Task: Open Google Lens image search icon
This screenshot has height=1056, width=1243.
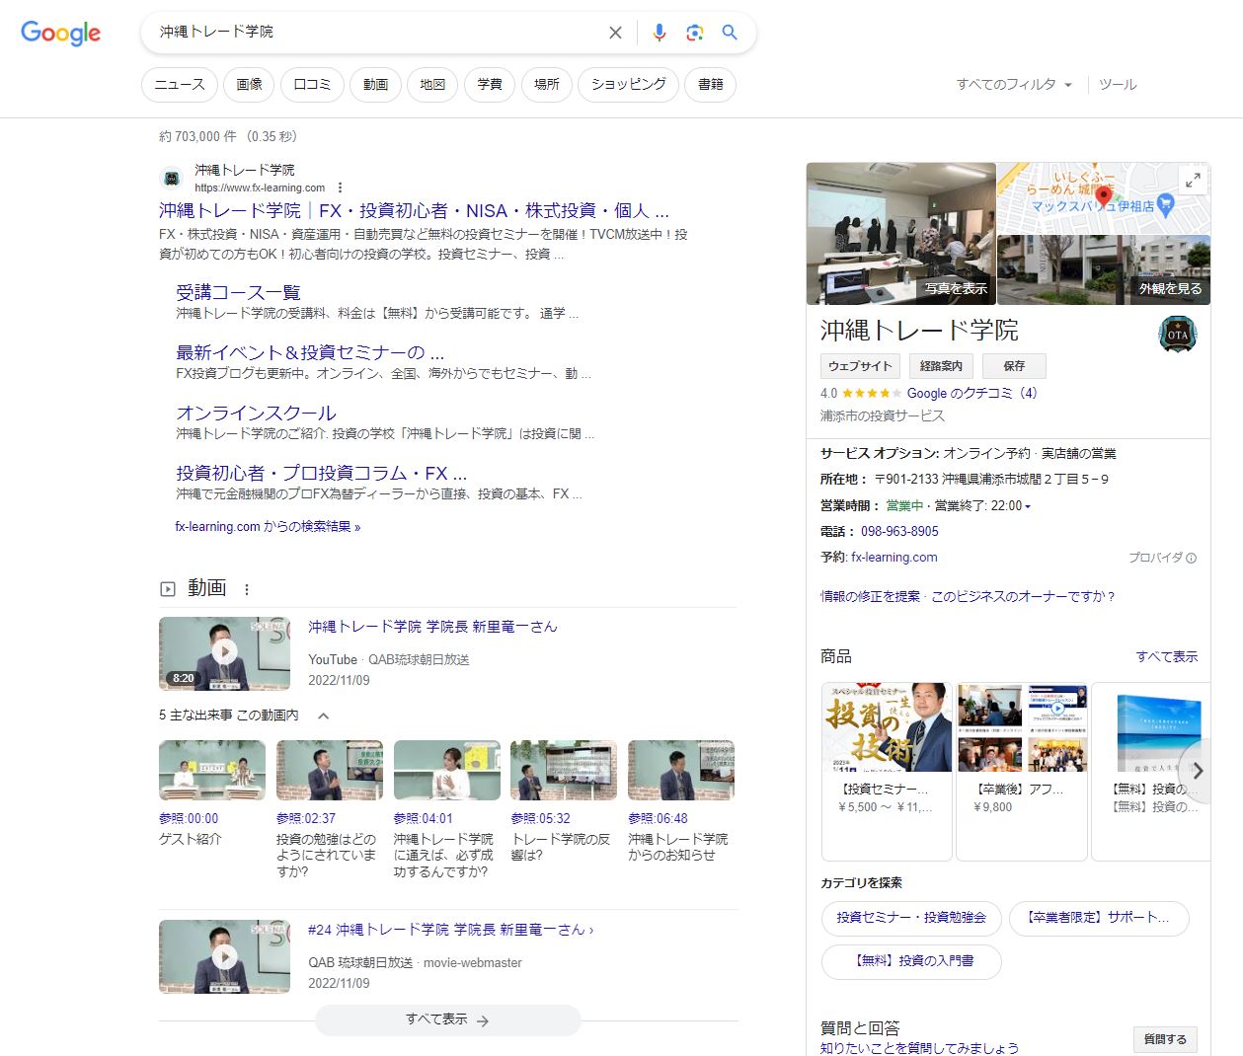Action: (x=695, y=33)
